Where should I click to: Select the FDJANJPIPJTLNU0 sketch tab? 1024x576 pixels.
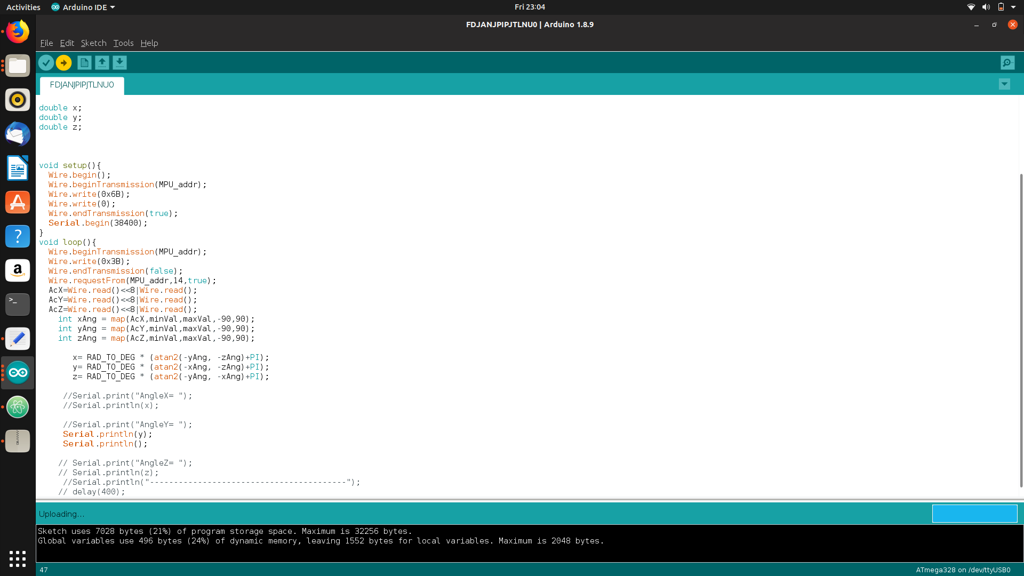click(x=81, y=85)
